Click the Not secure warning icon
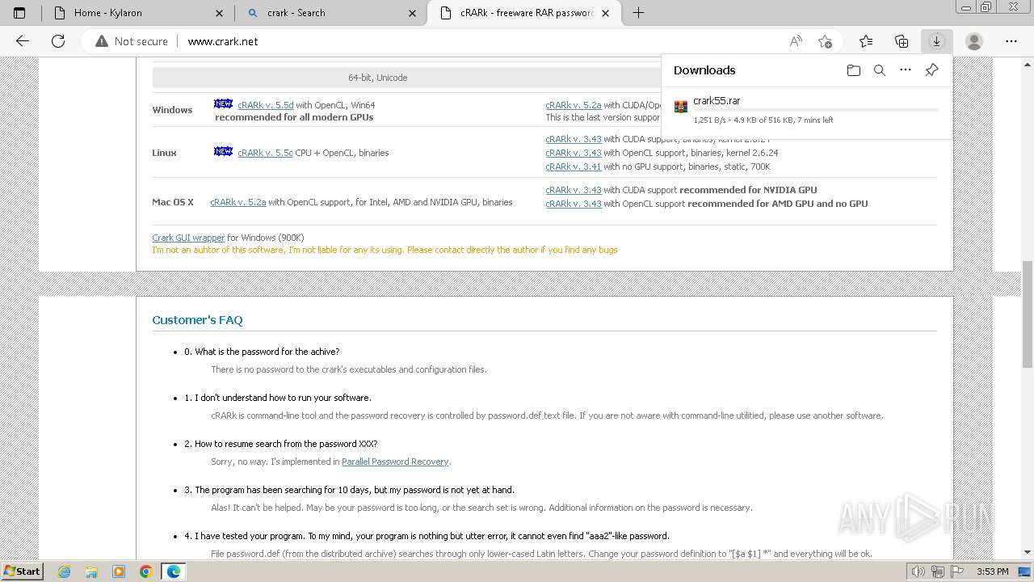Viewport: 1034px width, 582px height. (x=102, y=41)
